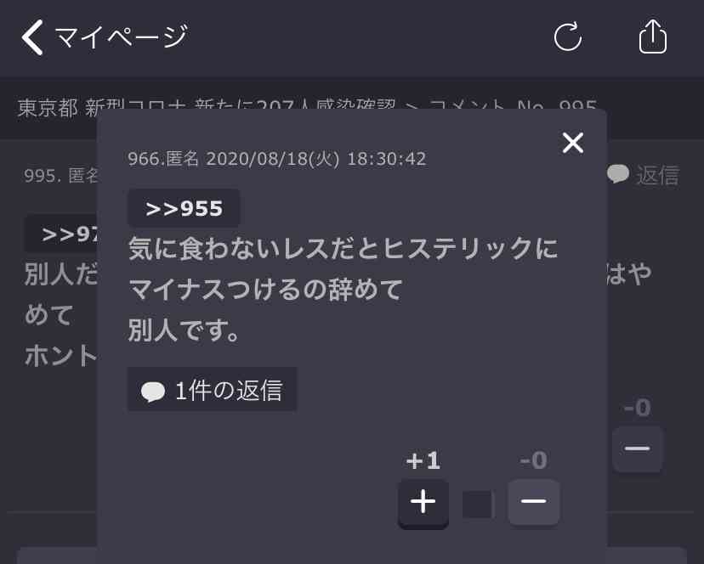Image resolution: width=704 pixels, height=564 pixels.
Task: Click the small square between vote buttons
Action: coord(477,504)
